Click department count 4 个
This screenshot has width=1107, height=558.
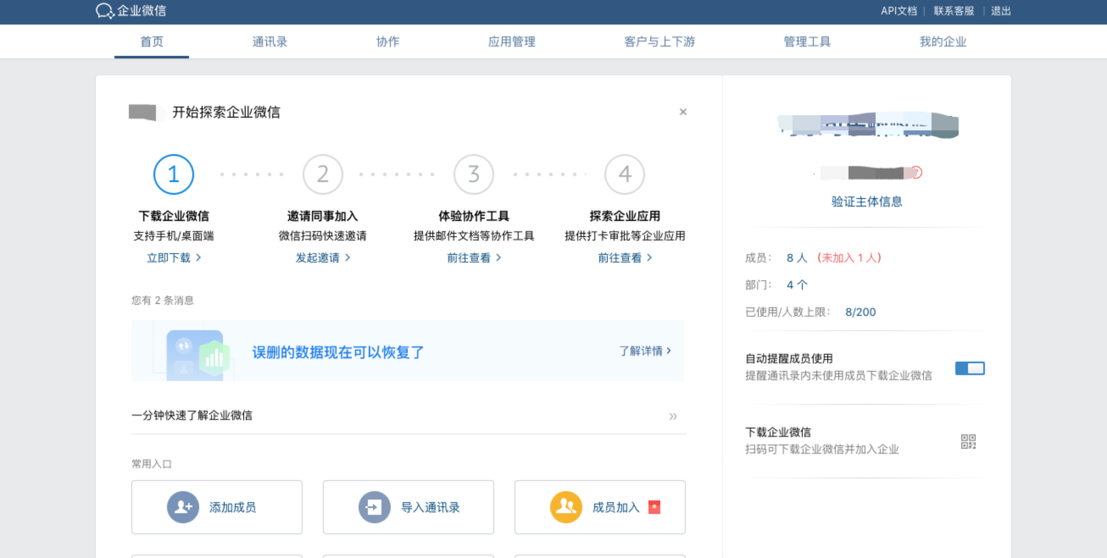coord(797,285)
